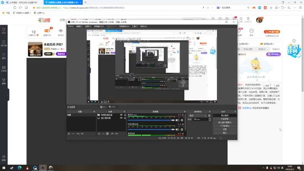Screen dimensions: 304x171
Task: Open Microsoft Edge from the taskbar
Action: click(19, 168)
